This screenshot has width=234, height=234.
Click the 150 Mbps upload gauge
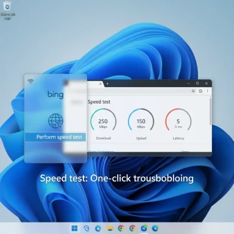pyautogui.click(x=141, y=119)
